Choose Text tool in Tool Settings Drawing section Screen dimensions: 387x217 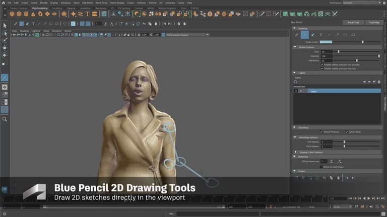tap(321, 35)
